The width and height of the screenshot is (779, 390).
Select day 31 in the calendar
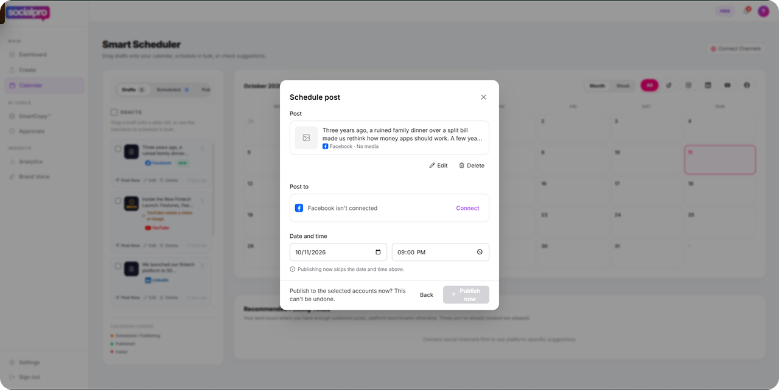(647, 254)
